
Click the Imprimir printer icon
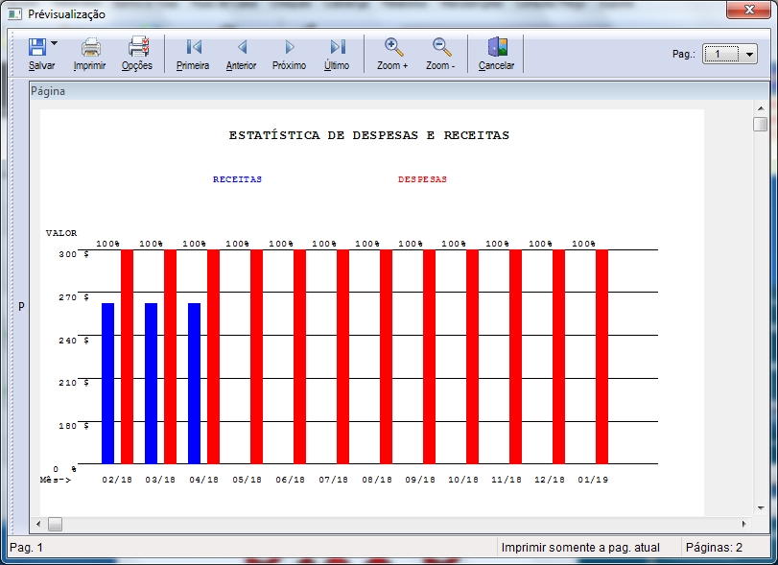tap(90, 47)
